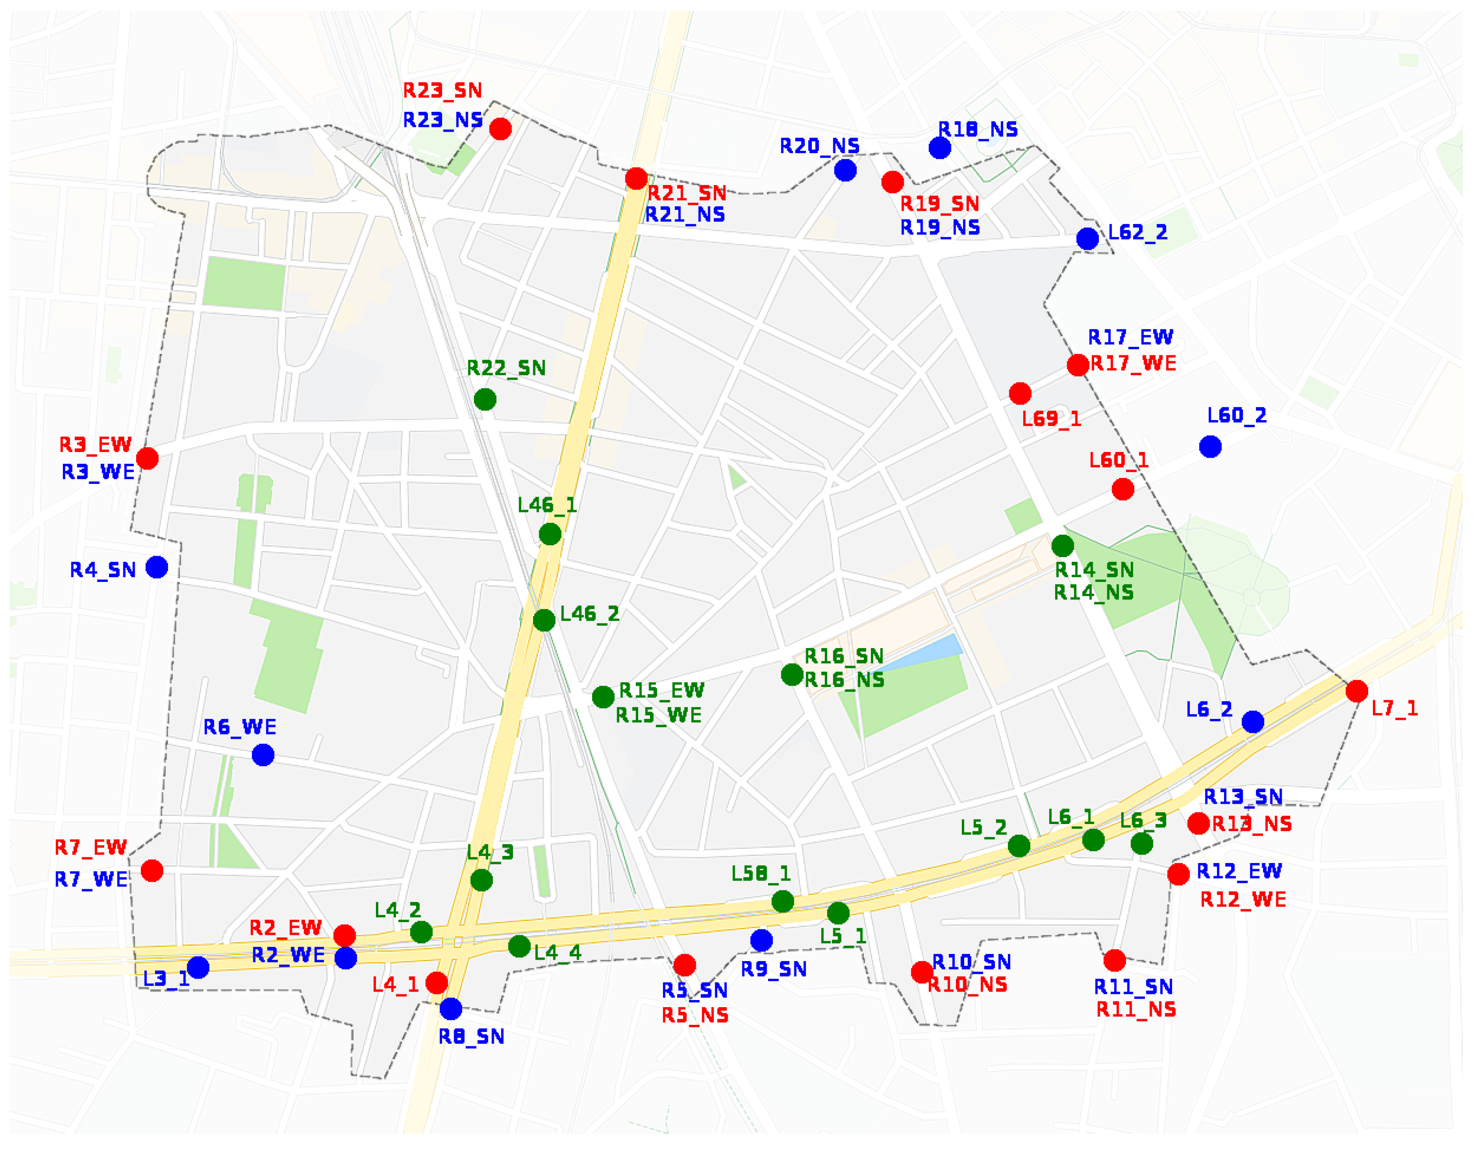The image size is (1481, 1149).
Task: Click the green L58_1 marker
Action: coord(782,902)
